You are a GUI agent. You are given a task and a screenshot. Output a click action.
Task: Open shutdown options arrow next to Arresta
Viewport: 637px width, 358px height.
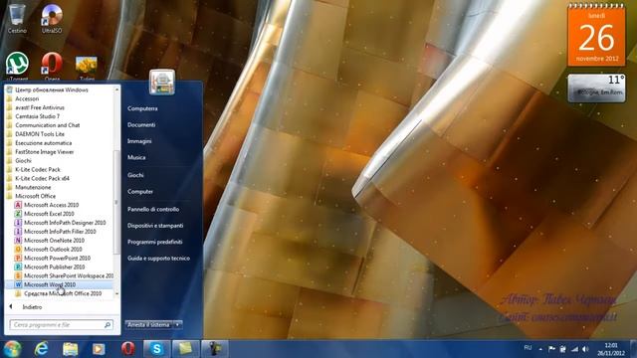(x=177, y=325)
